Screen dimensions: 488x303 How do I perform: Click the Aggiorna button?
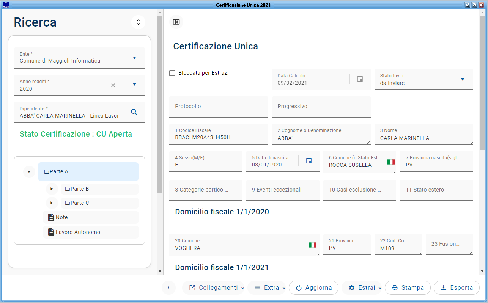click(x=313, y=287)
